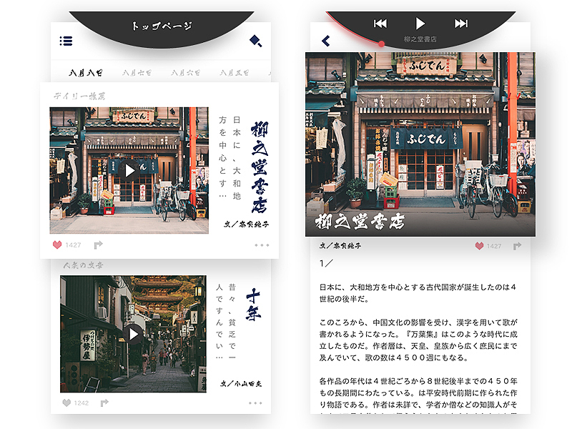Click the 1427 like count on card
Viewport: 572px width, 429px height.
(74, 245)
